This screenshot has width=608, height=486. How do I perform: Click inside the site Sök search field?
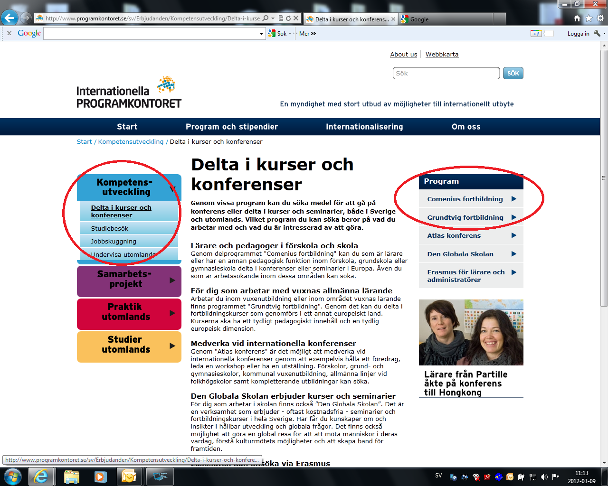coord(446,73)
